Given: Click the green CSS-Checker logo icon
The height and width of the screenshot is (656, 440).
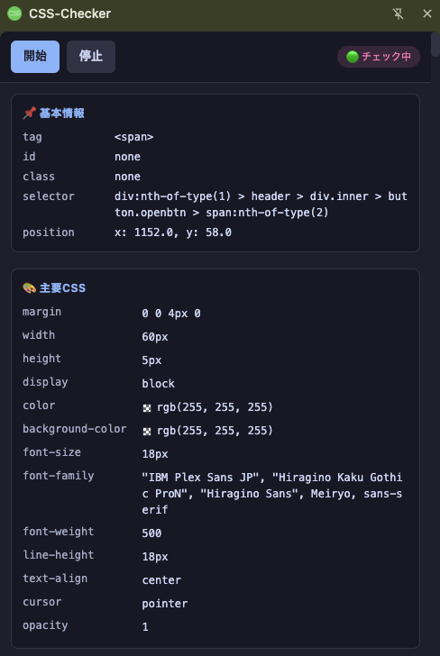Looking at the screenshot, I should coord(14,14).
